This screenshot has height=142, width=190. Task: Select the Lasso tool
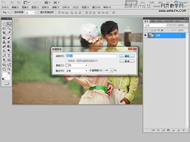tap(4, 28)
